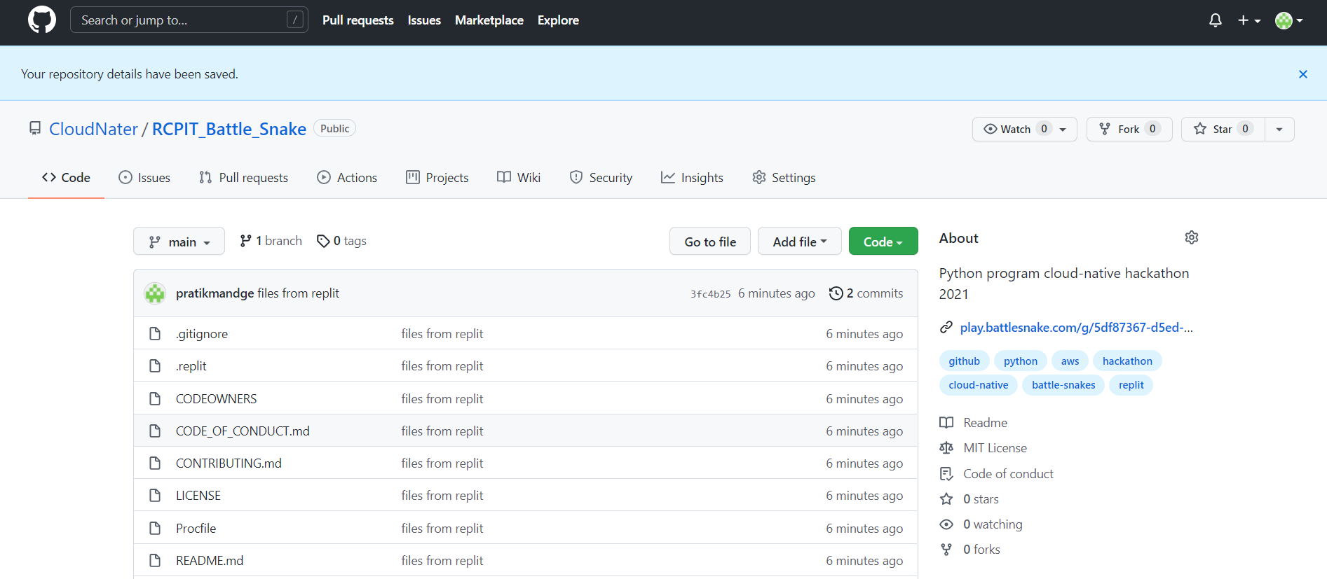This screenshot has width=1327, height=579.
Task: Open the GitHub home logo
Action: 42,20
